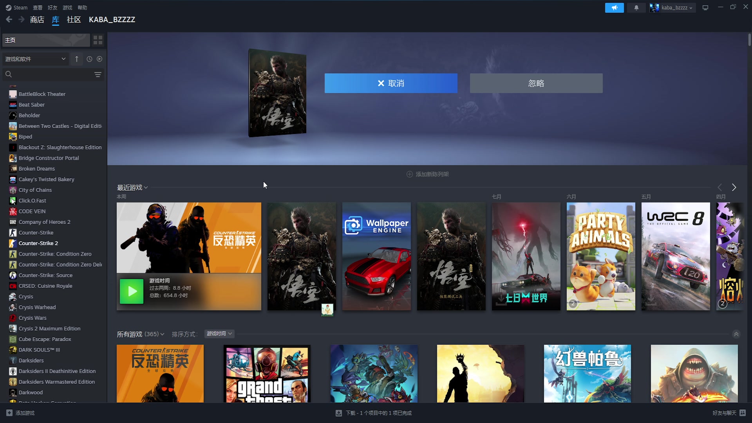Open the Party Animals cover
Image resolution: width=752 pixels, height=423 pixels.
tap(601, 257)
